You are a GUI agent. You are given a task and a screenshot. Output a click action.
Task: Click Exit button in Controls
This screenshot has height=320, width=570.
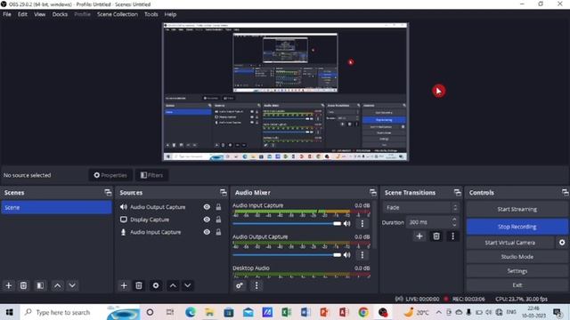click(517, 284)
